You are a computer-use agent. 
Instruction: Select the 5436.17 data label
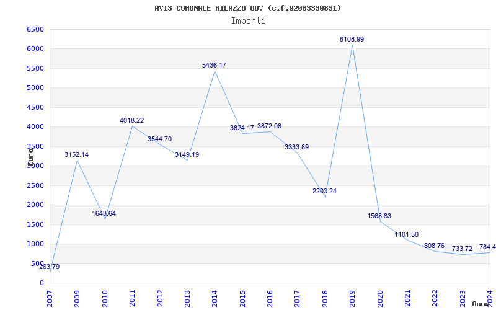pos(214,65)
